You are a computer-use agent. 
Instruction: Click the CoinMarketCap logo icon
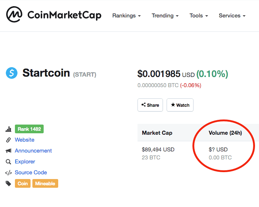click(14, 15)
